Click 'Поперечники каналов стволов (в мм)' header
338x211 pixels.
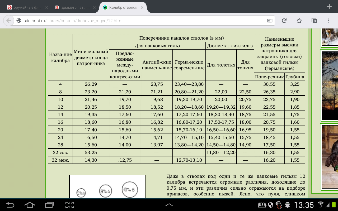[182, 38]
